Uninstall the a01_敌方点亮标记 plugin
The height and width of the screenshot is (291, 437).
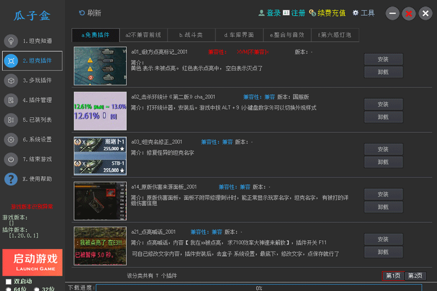tap(383, 72)
